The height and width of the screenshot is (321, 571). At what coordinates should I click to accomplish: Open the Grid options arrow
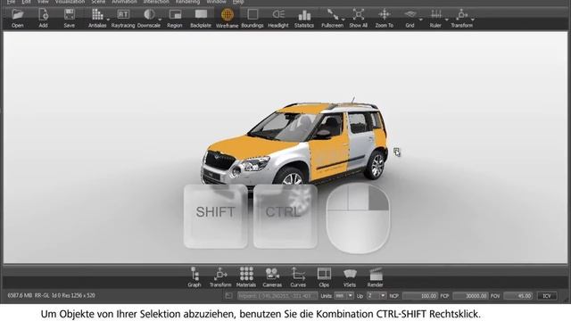(x=420, y=19)
